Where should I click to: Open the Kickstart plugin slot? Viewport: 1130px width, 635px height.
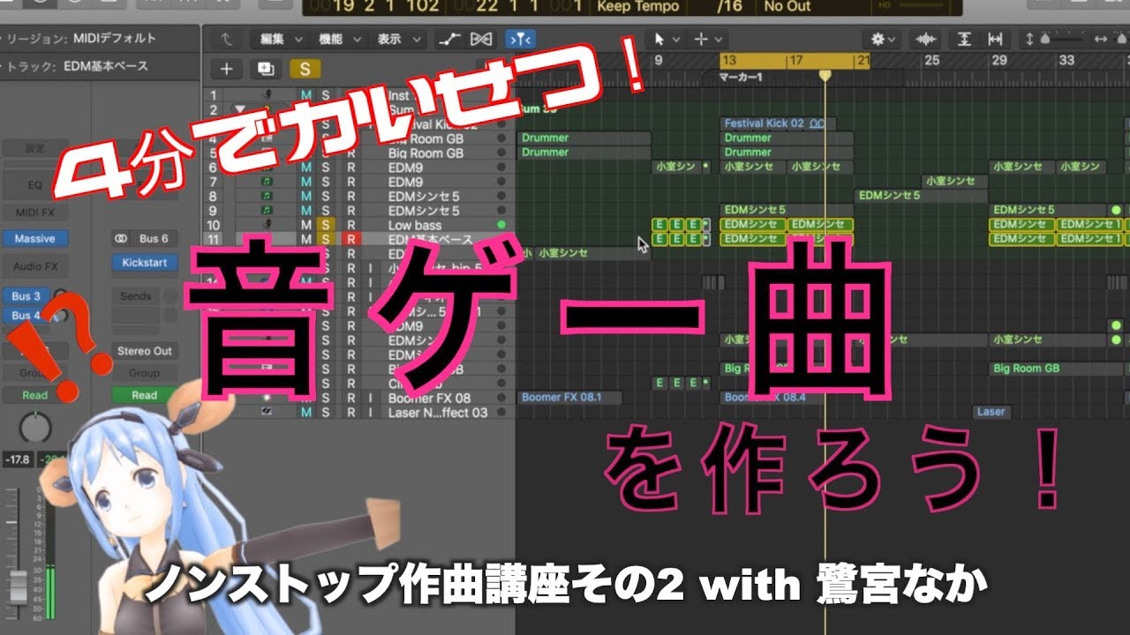144,263
